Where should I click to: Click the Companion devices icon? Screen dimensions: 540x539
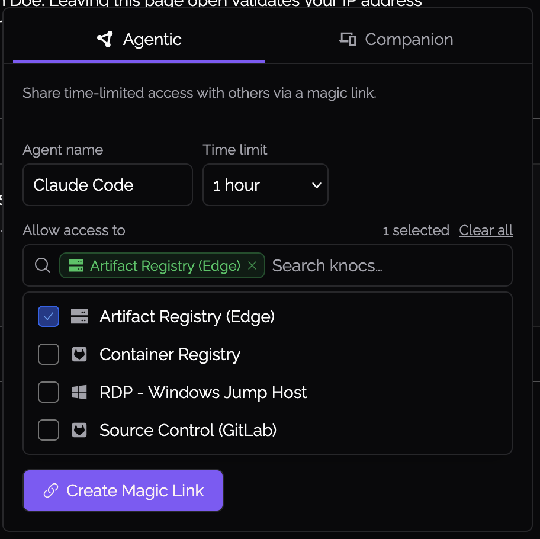pos(348,39)
